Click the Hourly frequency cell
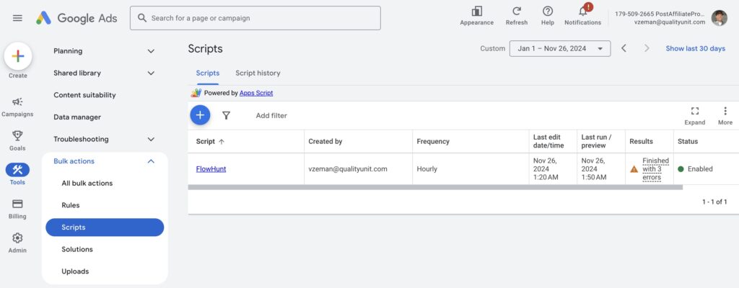 pyautogui.click(x=427, y=169)
